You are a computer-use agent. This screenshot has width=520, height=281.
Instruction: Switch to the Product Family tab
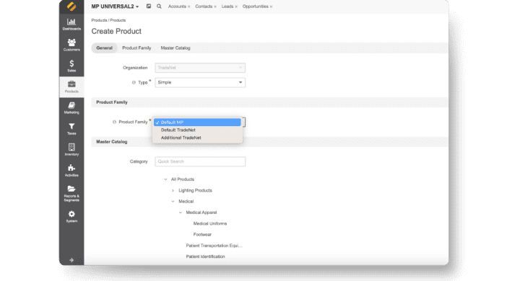pos(136,48)
